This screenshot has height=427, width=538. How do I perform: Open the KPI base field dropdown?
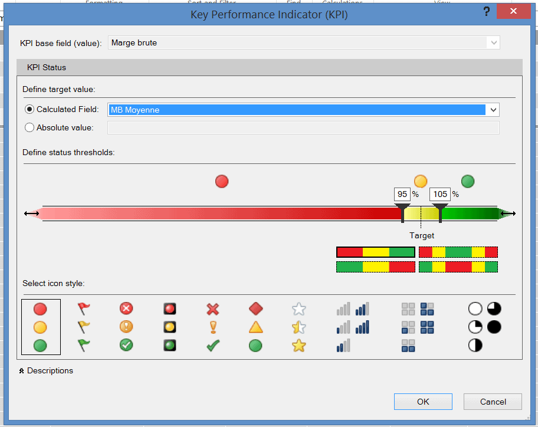(x=493, y=42)
